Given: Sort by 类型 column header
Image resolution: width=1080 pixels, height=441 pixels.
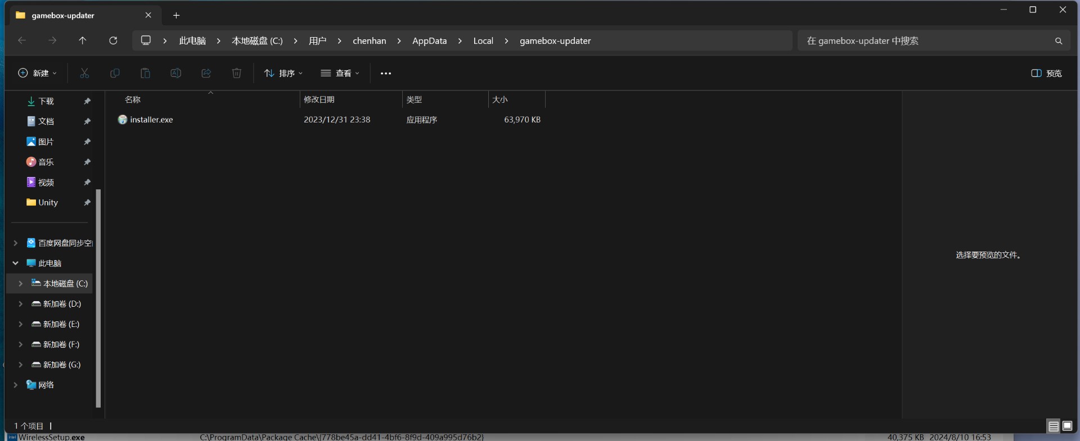Looking at the screenshot, I should coord(445,99).
